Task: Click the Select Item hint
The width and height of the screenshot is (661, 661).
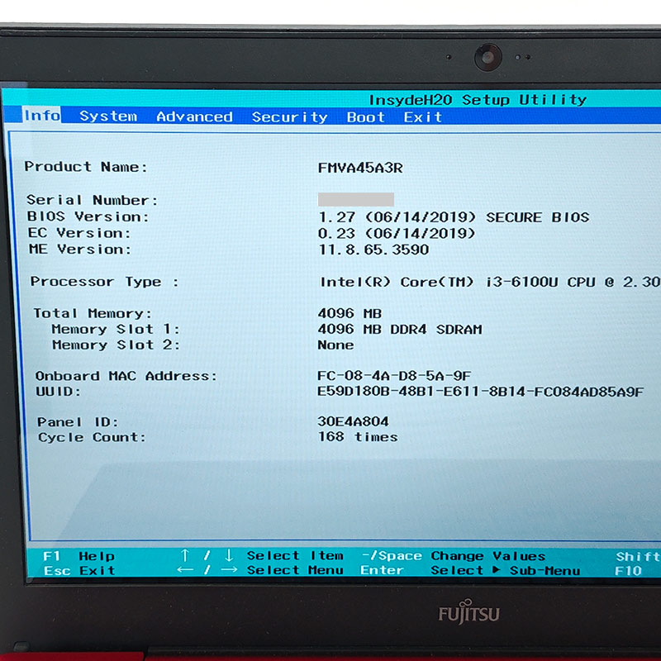Action: (295, 555)
